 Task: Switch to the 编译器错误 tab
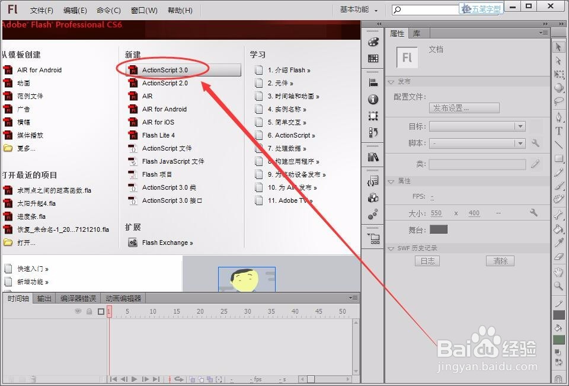[x=78, y=298]
